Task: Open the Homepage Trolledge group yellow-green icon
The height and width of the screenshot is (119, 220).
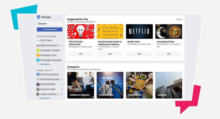Action: tap(38, 50)
